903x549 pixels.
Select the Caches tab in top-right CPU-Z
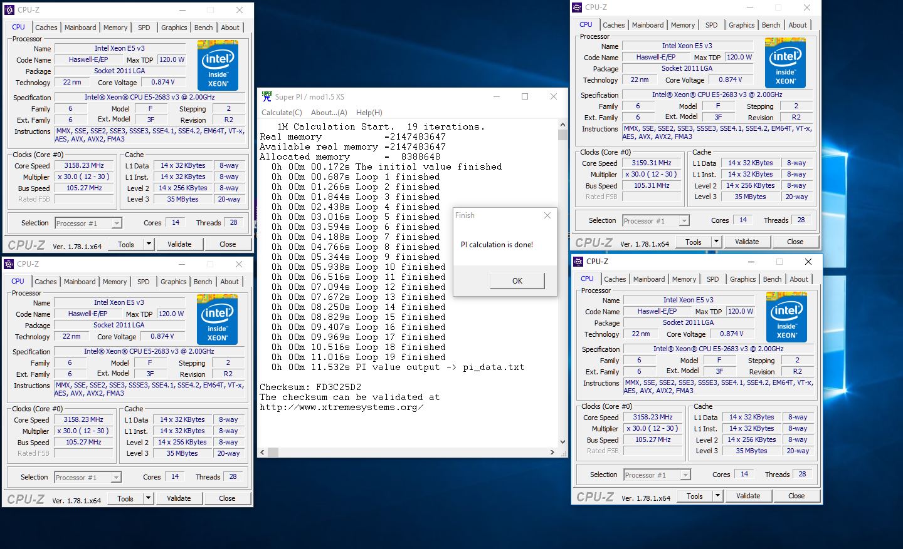(x=613, y=25)
